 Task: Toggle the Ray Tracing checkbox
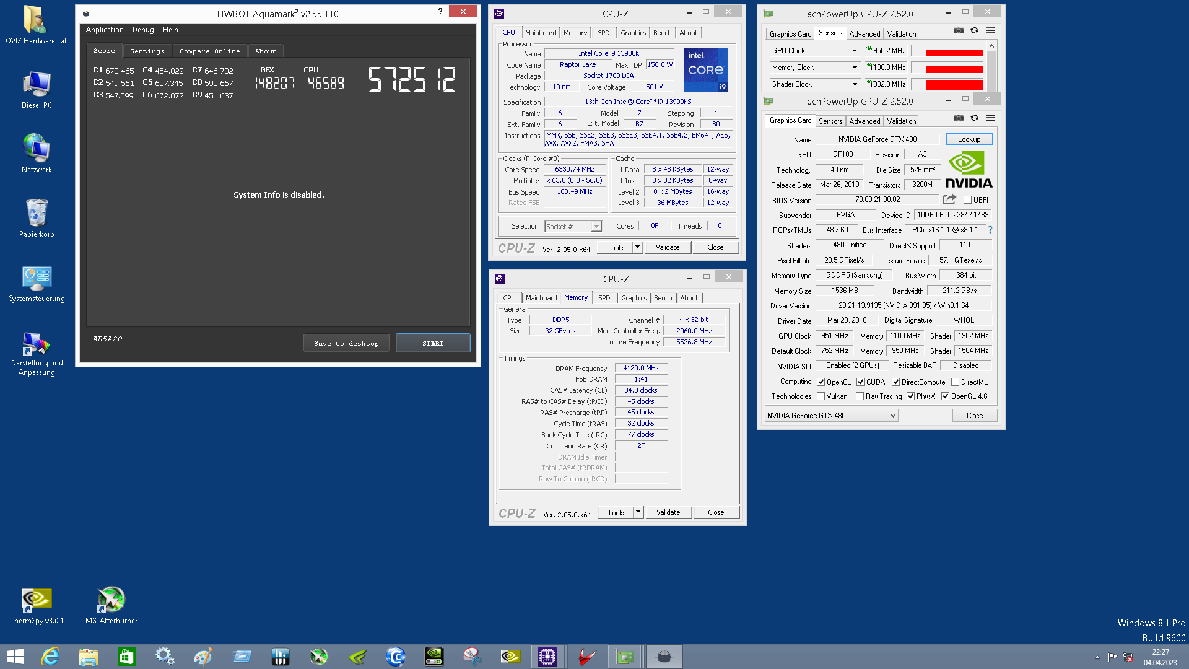[x=860, y=396]
